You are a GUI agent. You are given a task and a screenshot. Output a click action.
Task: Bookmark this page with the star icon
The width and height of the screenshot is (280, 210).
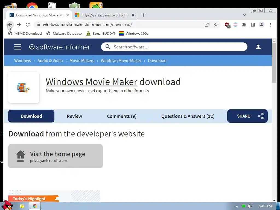tap(216, 25)
